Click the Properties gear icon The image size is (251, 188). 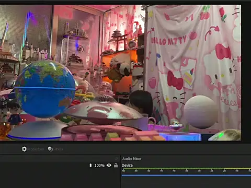tap(24, 149)
